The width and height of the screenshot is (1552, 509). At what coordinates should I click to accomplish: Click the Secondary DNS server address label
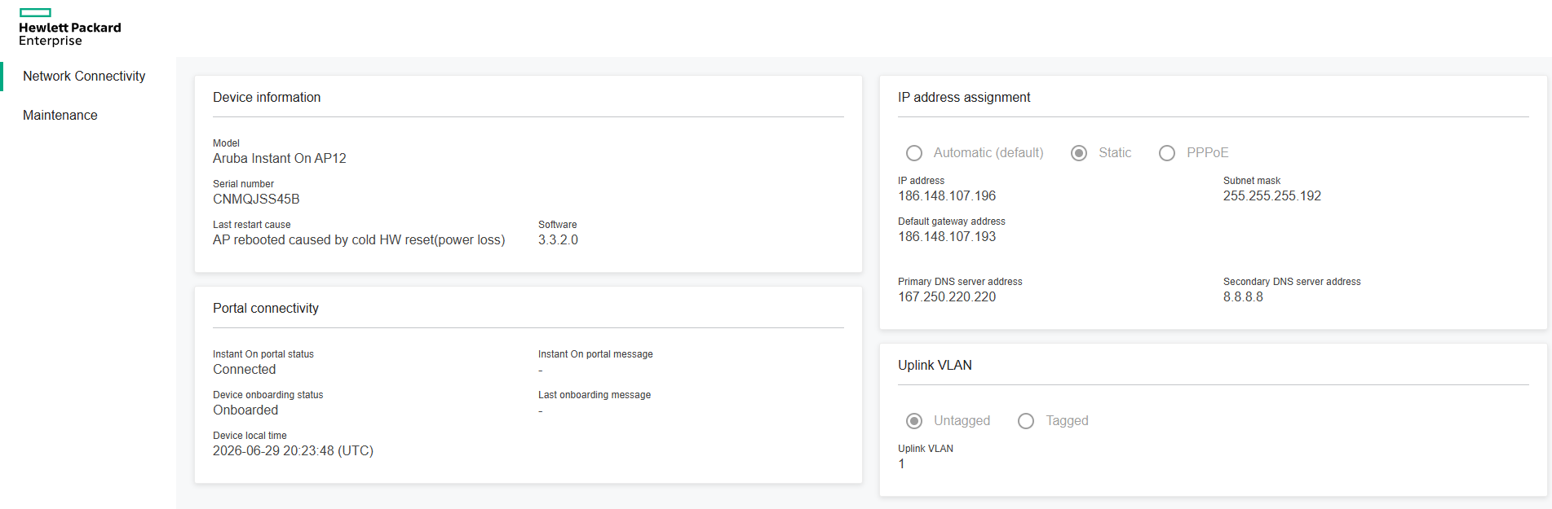coord(1292,282)
